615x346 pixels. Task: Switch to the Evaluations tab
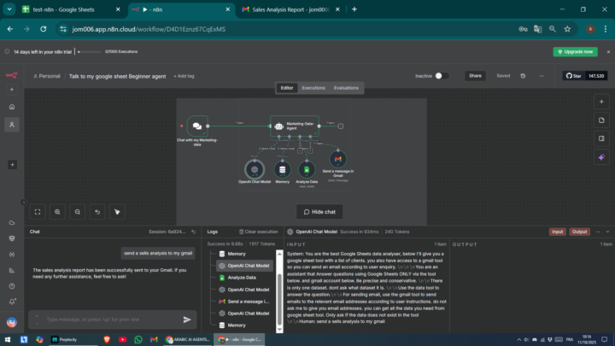(346, 88)
